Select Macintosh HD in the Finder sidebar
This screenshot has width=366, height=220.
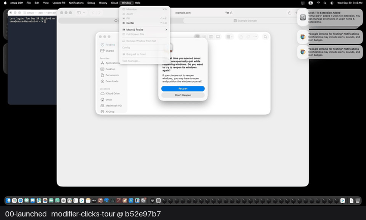tap(111, 106)
